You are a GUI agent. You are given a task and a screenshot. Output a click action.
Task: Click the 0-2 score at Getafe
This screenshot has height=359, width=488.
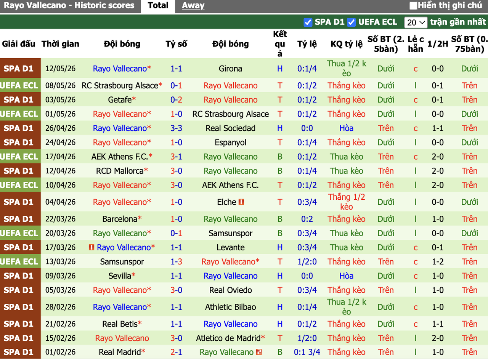tap(176, 100)
